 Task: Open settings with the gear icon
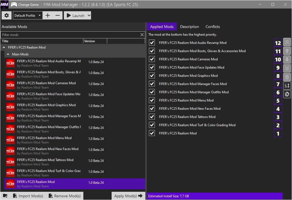click(x=7, y=15)
